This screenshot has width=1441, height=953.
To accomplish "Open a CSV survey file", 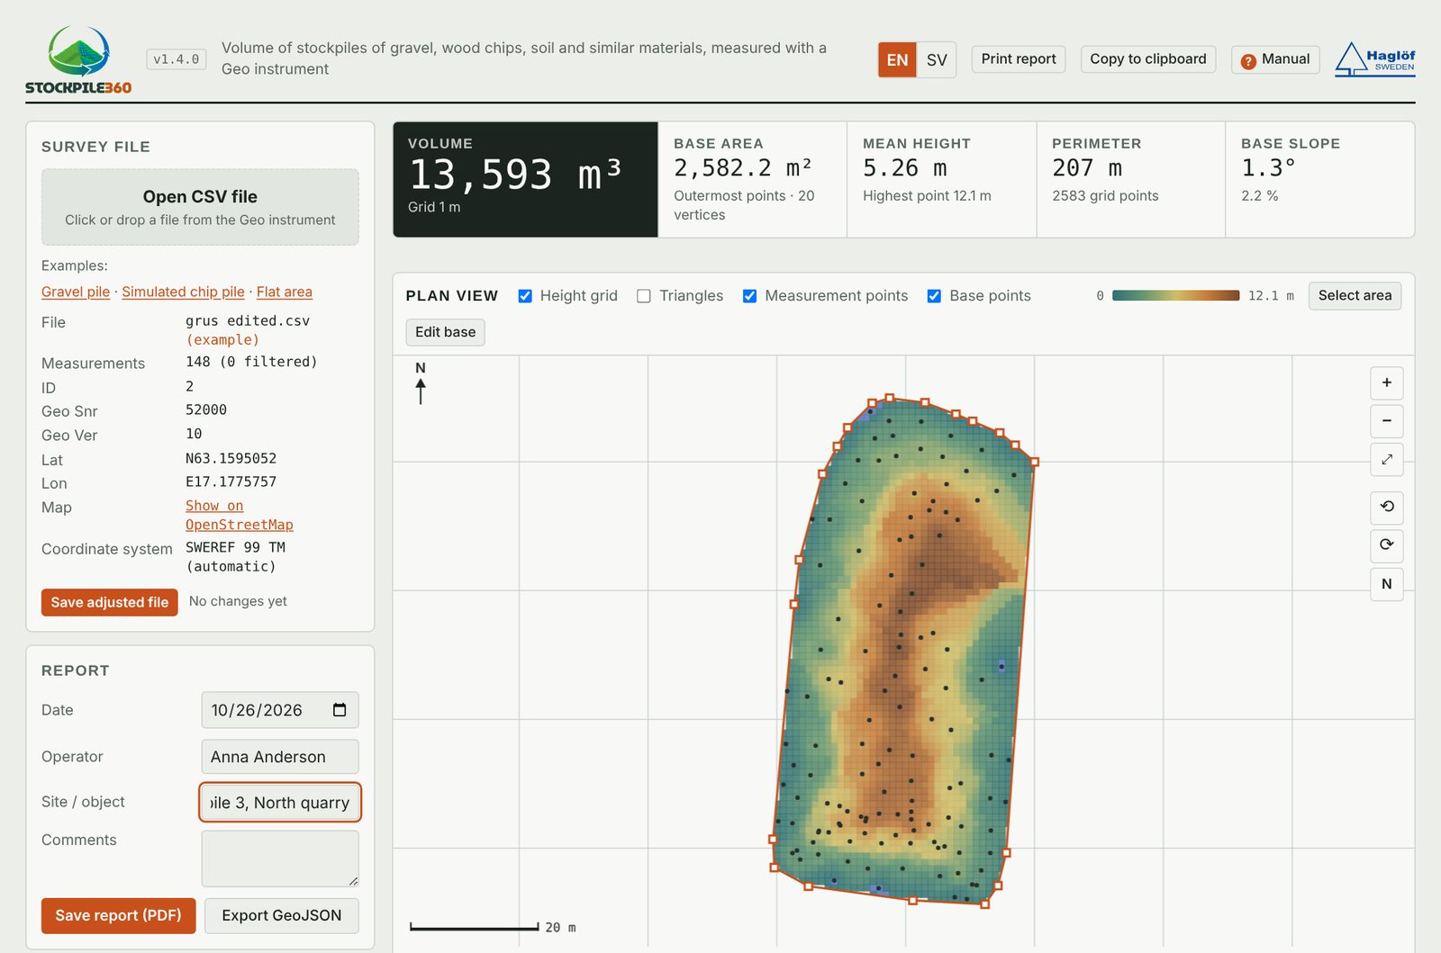I will coord(200,207).
